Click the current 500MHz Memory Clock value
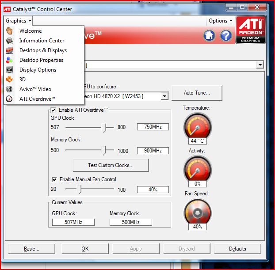 pyautogui.click(x=131, y=222)
